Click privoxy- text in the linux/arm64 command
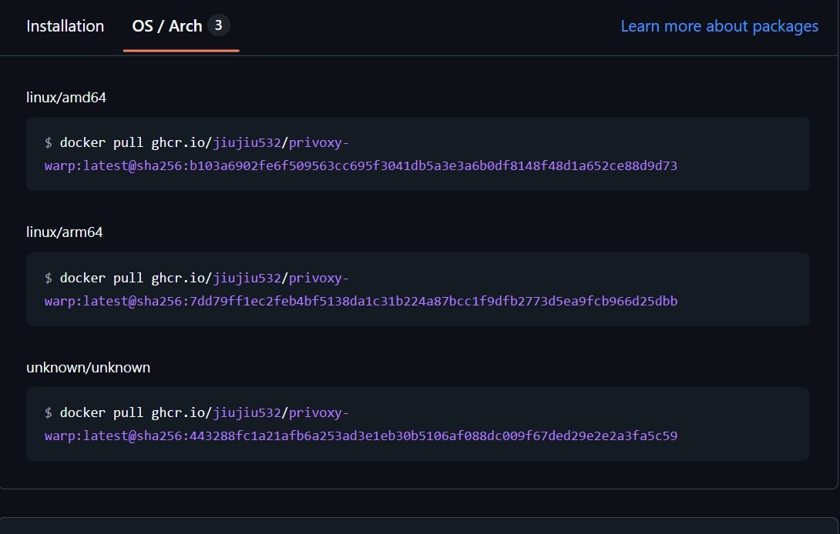Screen dimensions: 840x534 (x=319, y=279)
